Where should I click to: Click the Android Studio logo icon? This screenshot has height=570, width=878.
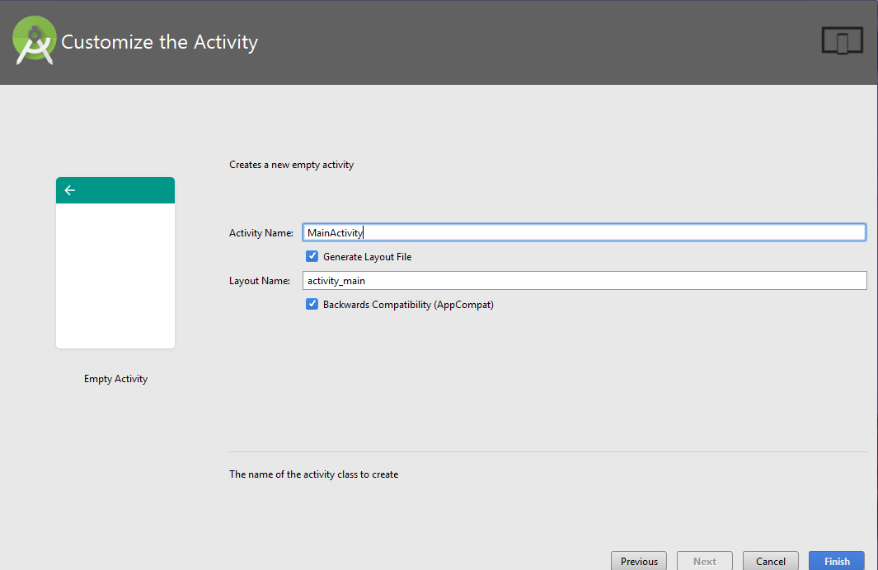coord(34,40)
